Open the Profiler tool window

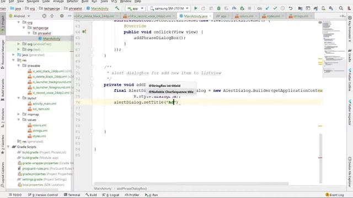pos(132,195)
